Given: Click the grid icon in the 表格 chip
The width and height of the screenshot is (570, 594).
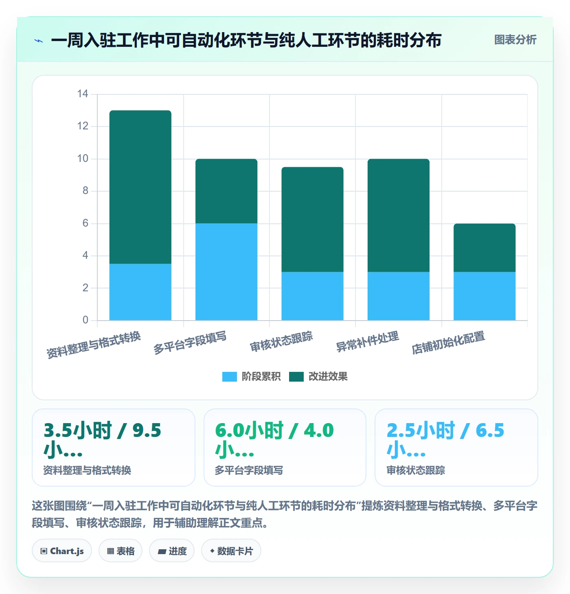Looking at the screenshot, I should 110,551.
